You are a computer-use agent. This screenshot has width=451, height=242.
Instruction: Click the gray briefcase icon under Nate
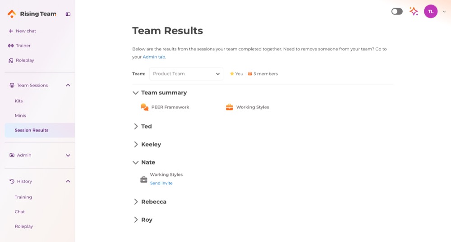point(144,180)
